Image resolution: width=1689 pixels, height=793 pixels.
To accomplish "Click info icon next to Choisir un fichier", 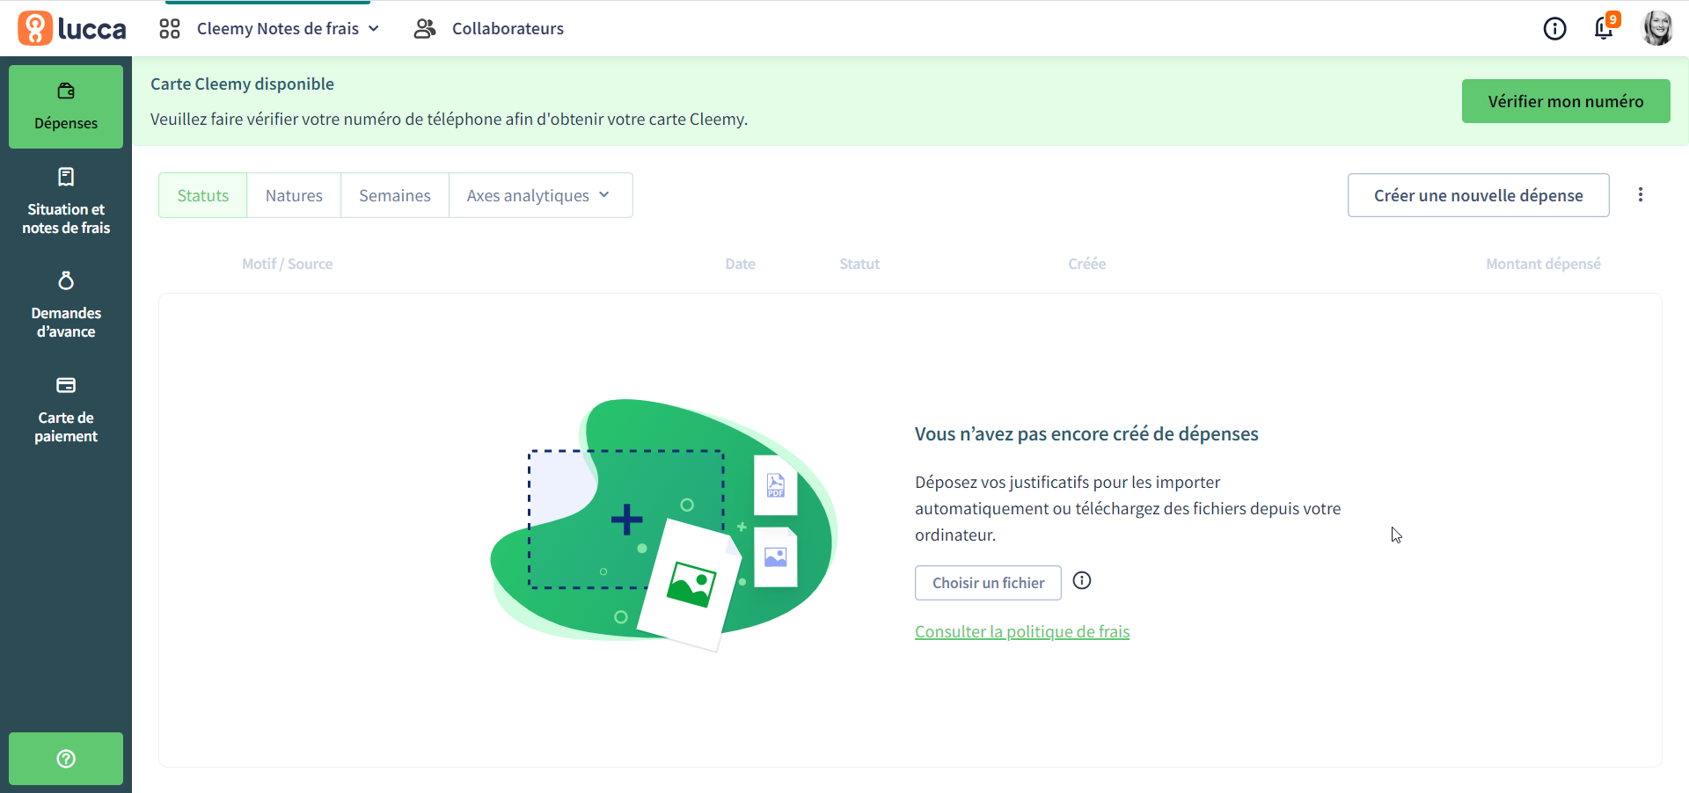I will 1082,580.
